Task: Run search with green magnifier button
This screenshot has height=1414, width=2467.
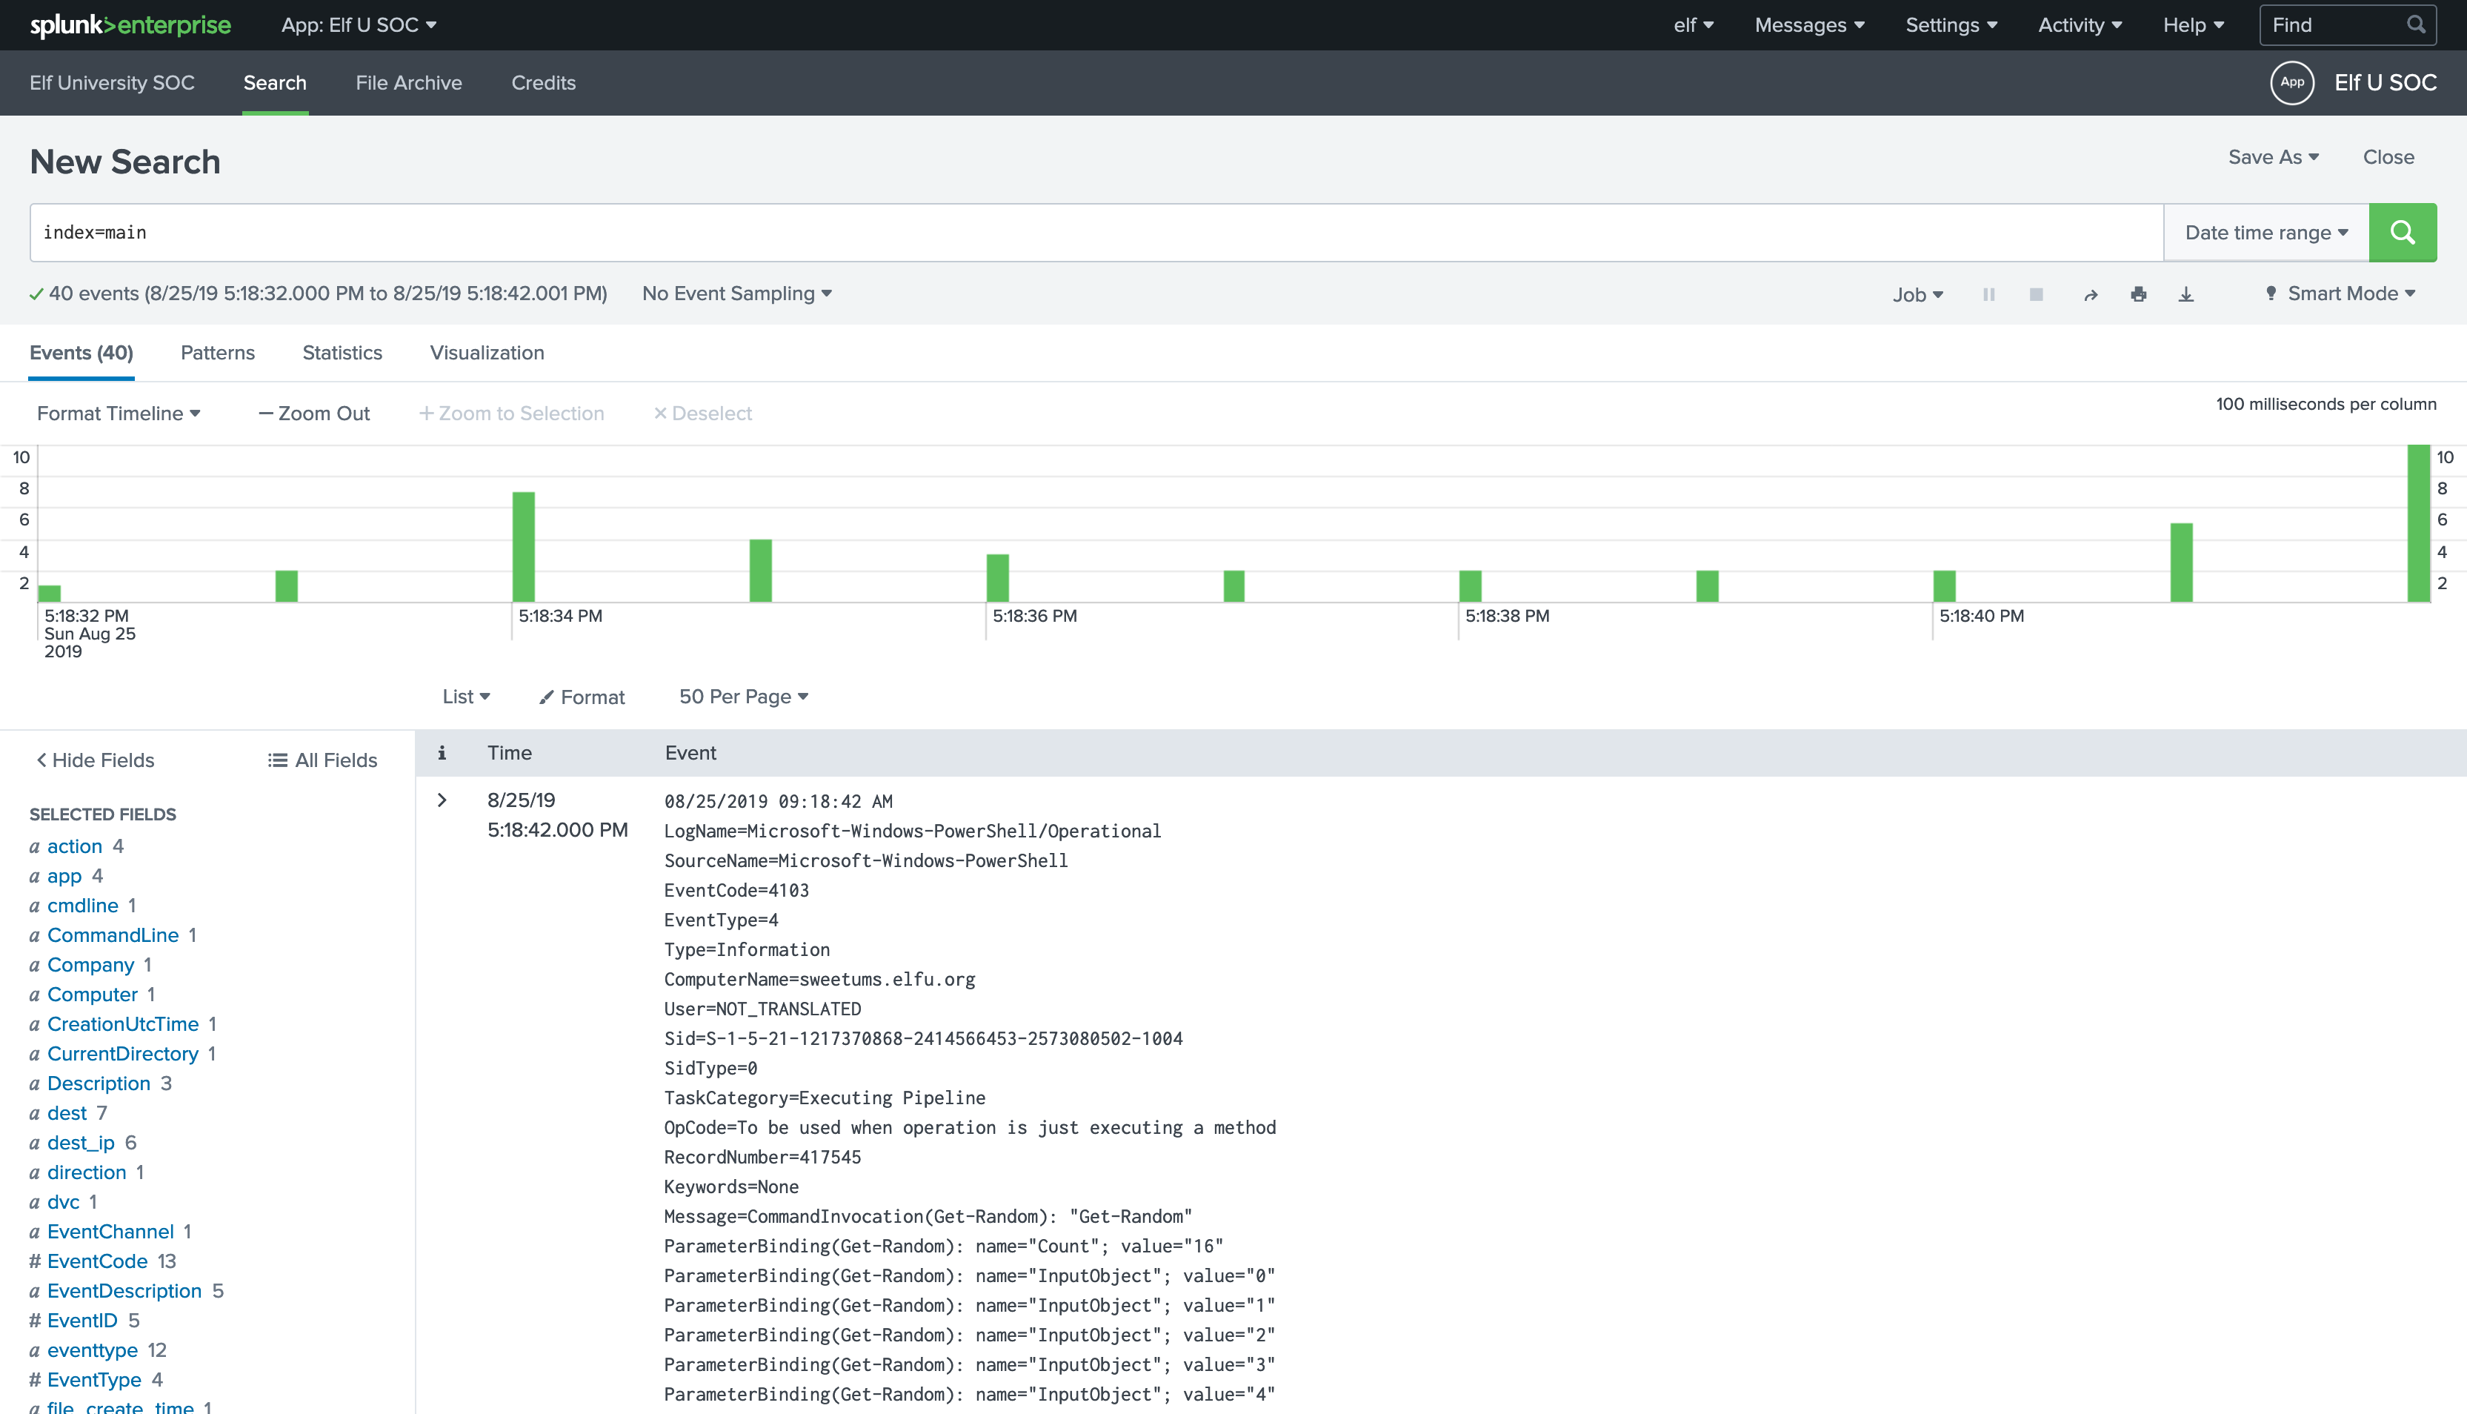Action: click(2402, 232)
